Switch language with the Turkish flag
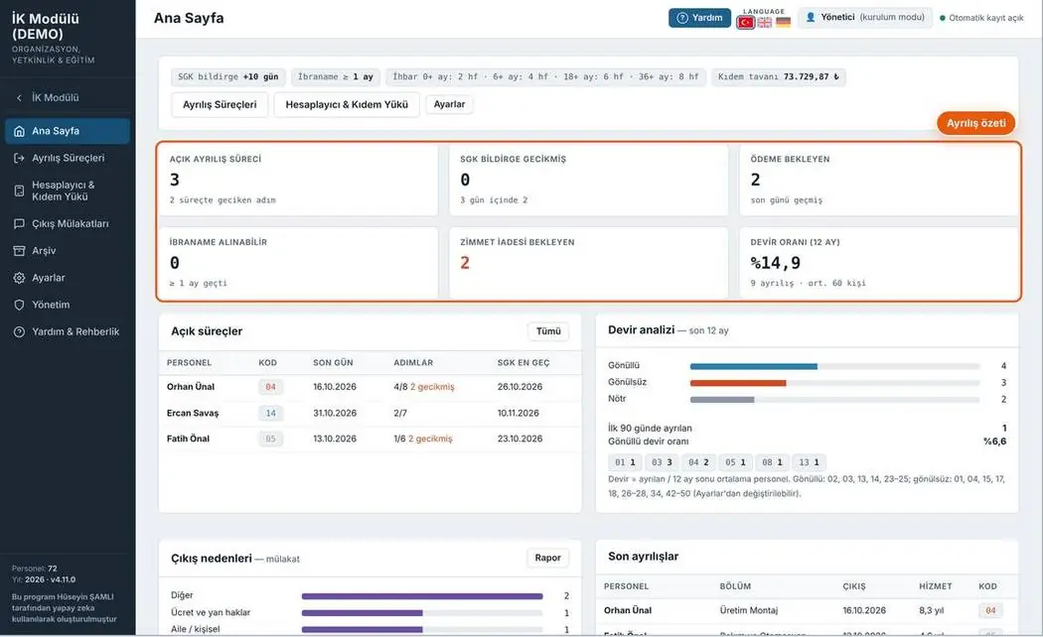 point(746,23)
